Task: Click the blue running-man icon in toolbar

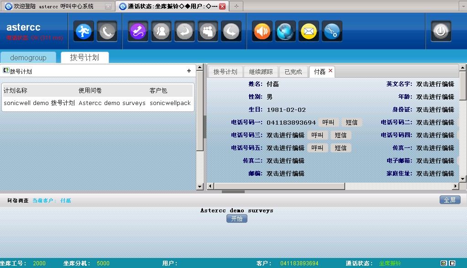Action: coord(84,31)
